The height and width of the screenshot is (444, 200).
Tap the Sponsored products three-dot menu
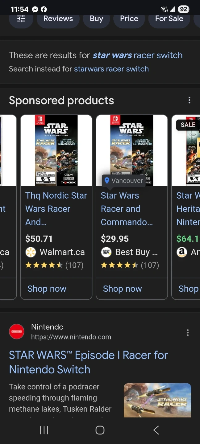pos(189,100)
